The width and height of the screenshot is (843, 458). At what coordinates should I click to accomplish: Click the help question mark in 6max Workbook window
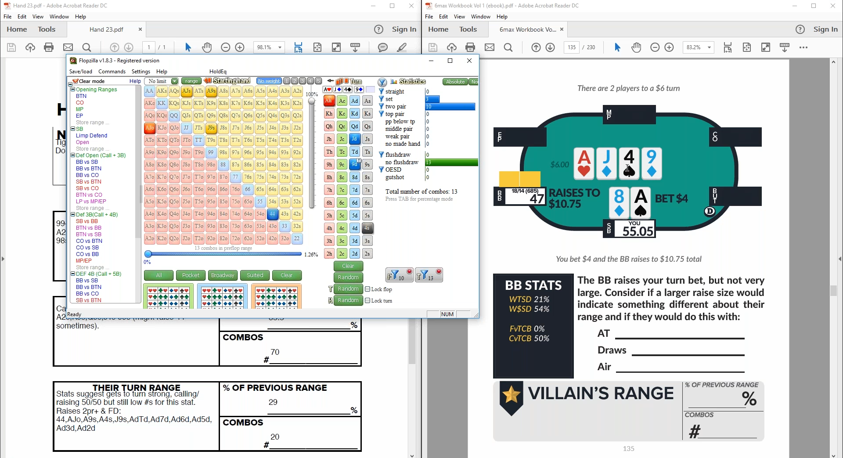(x=800, y=29)
